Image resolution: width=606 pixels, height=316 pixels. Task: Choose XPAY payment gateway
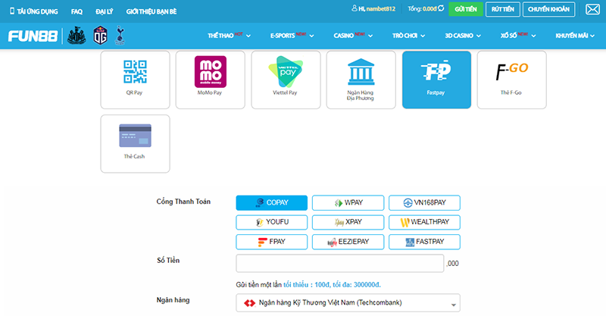(348, 222)
